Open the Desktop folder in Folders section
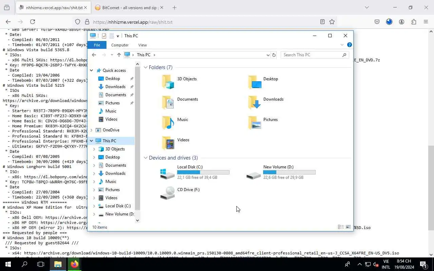This screenshot has width=434, height=271. click(x=255, y=82)
